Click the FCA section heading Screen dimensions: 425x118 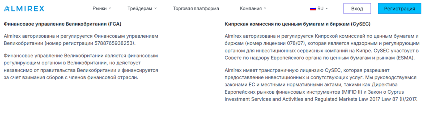[62, 24]
